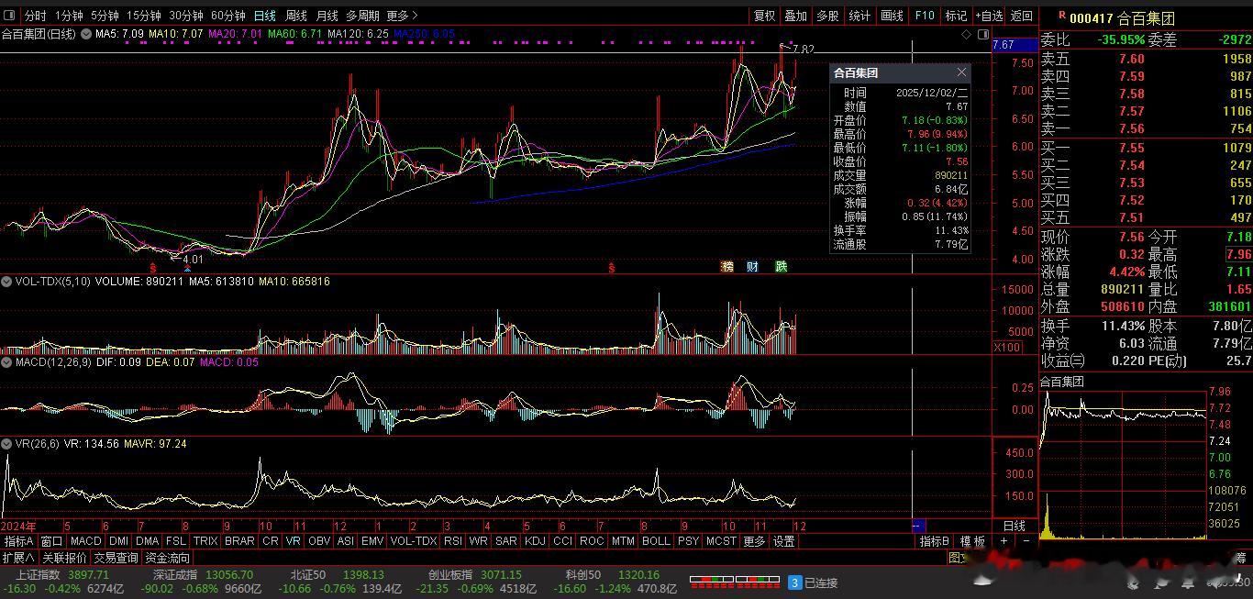Select the 日线 daily period
1253x599 pixels.
[265, 16]
